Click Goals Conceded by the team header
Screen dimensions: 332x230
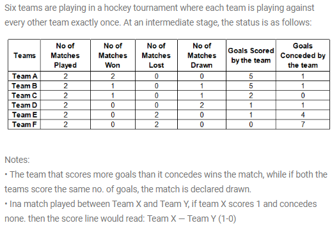pyautogui.click(x=303, y=56)
